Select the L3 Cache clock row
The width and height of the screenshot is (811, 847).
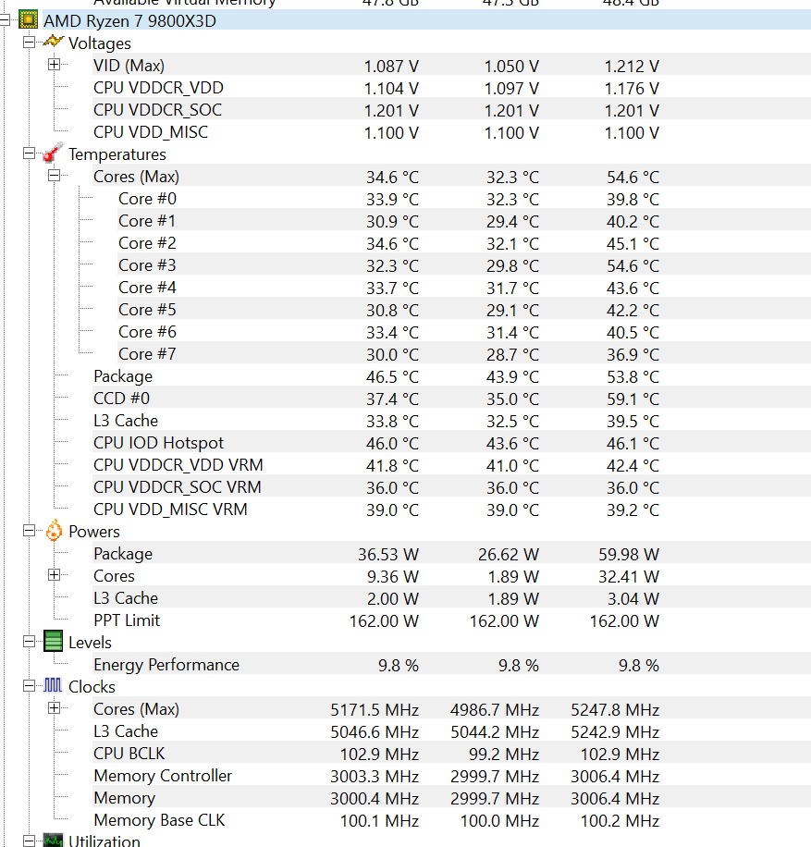[451, 730]
